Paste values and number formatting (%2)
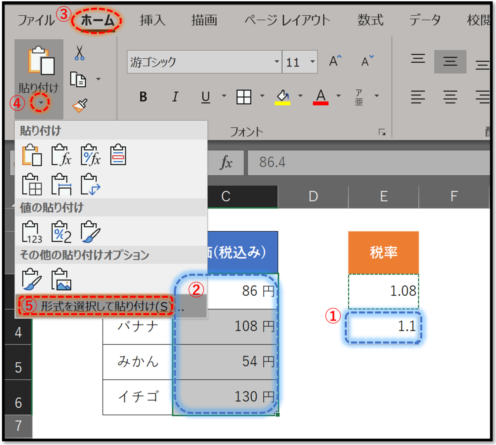The width and height of the screenshot is (496, 445). pyautogui.click(x=61, y=232)
